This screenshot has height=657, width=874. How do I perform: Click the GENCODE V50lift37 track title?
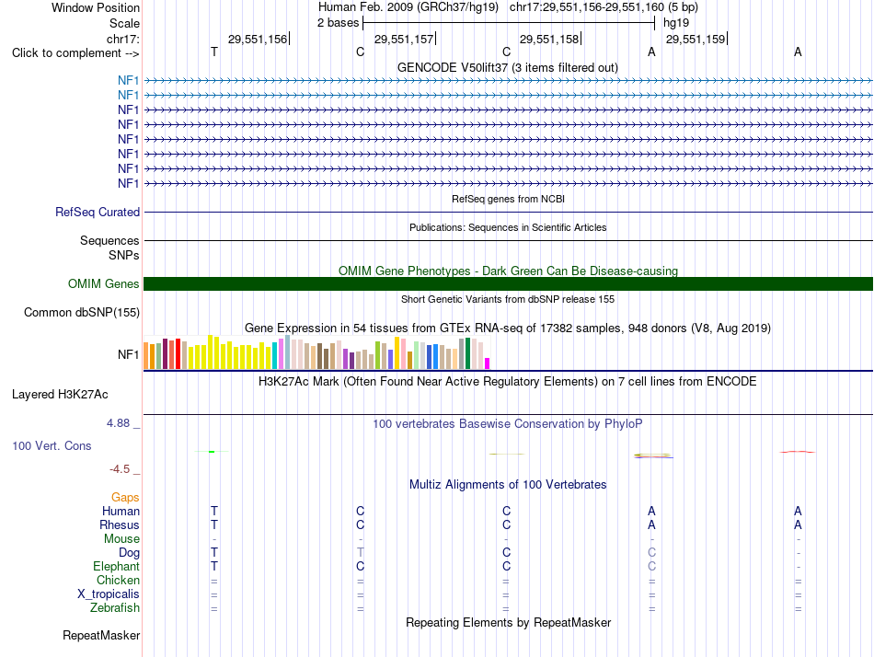pos(508,67)
